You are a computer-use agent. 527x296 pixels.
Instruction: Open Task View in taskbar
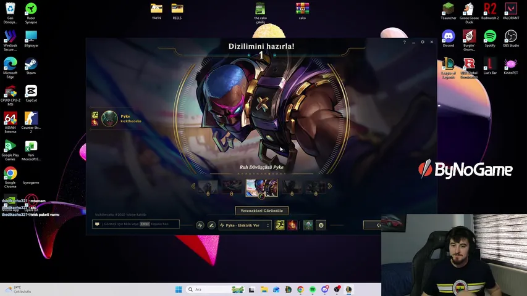click(x=251, y=289)
